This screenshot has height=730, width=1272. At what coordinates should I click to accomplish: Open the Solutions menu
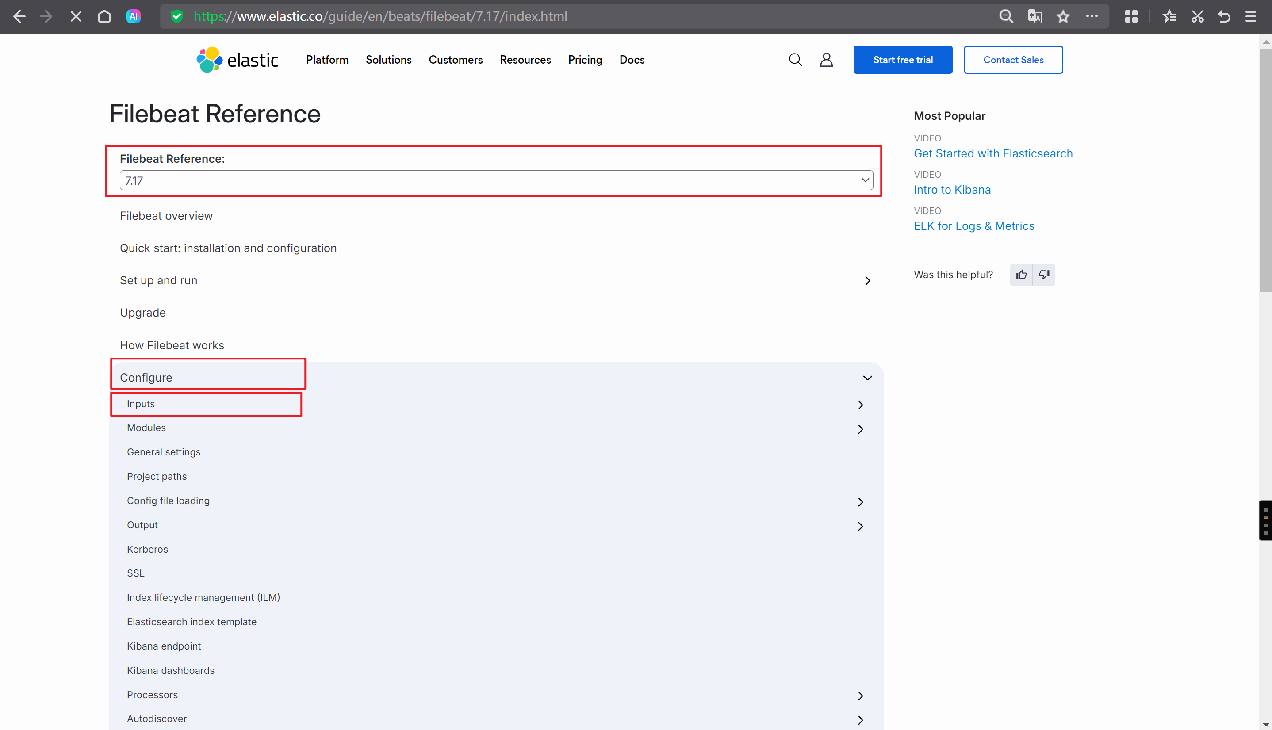point(389,60)
